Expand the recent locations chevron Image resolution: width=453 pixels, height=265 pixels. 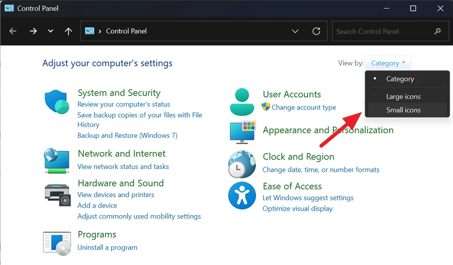coord(50,31)
